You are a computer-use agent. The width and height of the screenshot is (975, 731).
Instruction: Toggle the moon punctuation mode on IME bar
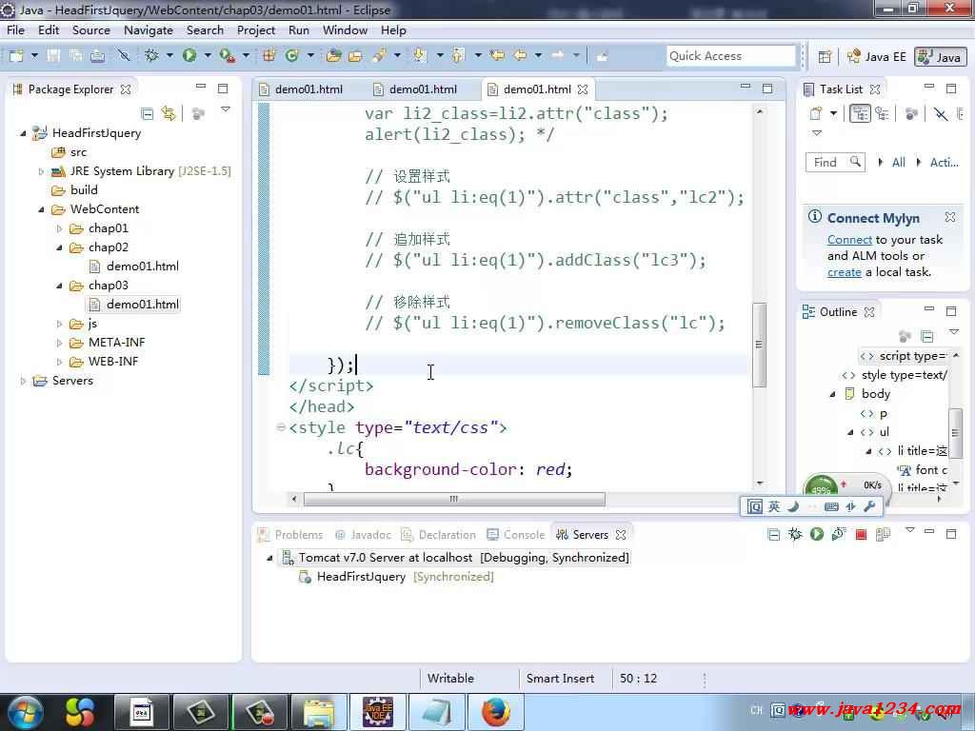click(793, 506)
